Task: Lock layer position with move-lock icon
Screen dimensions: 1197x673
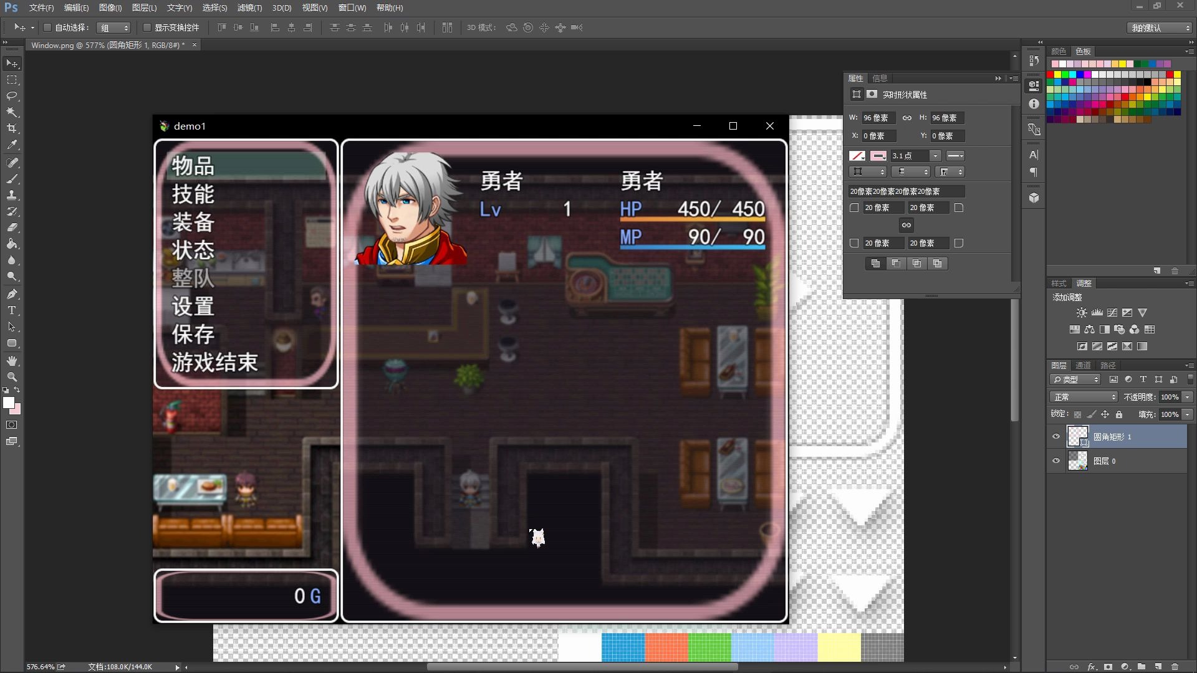Action: [x=1105, y=414]
